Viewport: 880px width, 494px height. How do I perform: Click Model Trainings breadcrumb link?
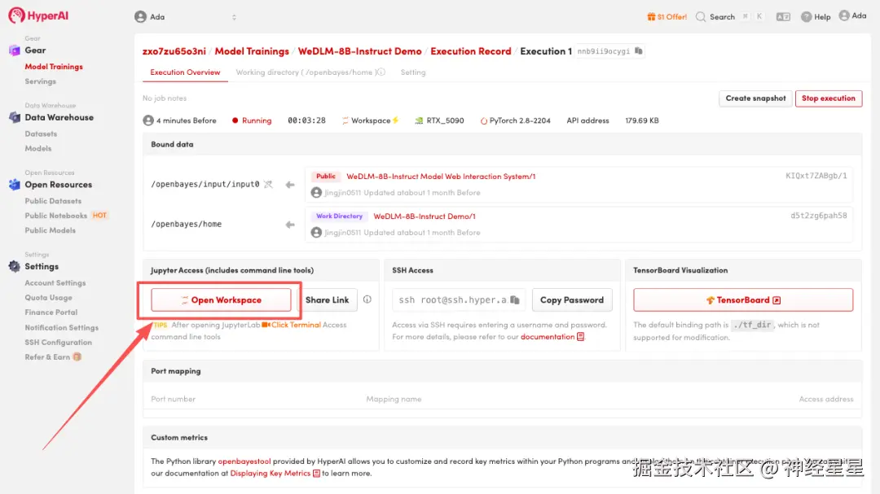tap(252, 51)
